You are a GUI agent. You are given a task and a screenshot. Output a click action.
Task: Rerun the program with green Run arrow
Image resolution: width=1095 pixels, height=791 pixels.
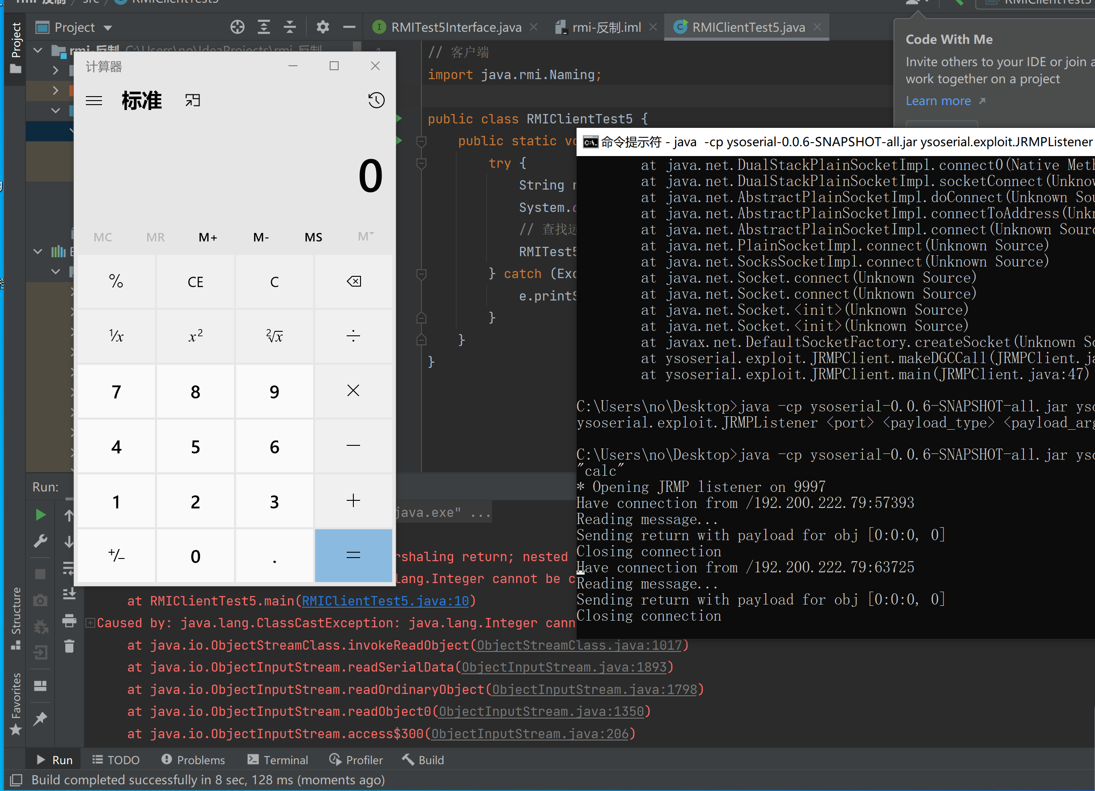pyautogui.click(x=41, y=515)
